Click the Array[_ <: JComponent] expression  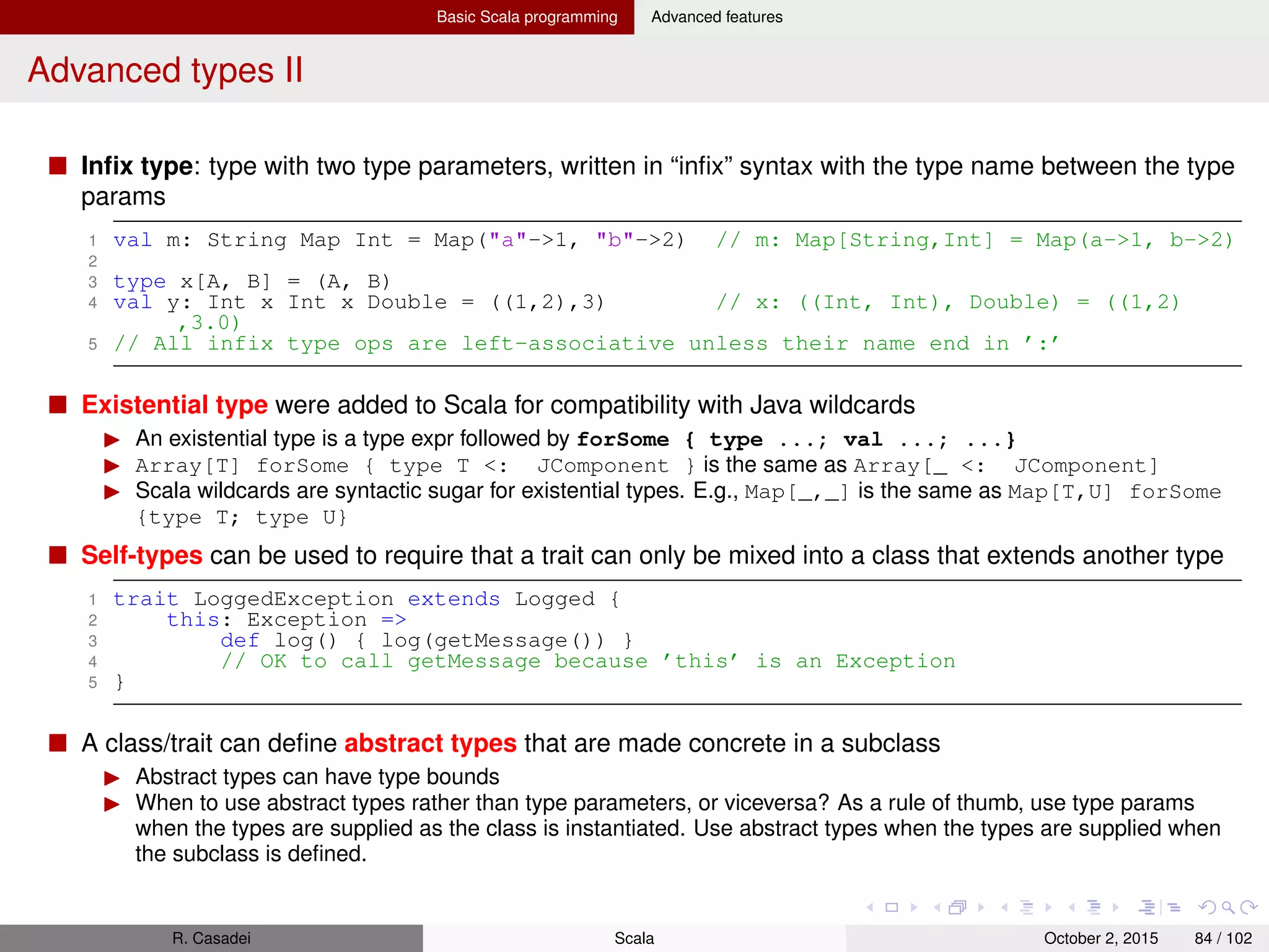click(1006, 466)
